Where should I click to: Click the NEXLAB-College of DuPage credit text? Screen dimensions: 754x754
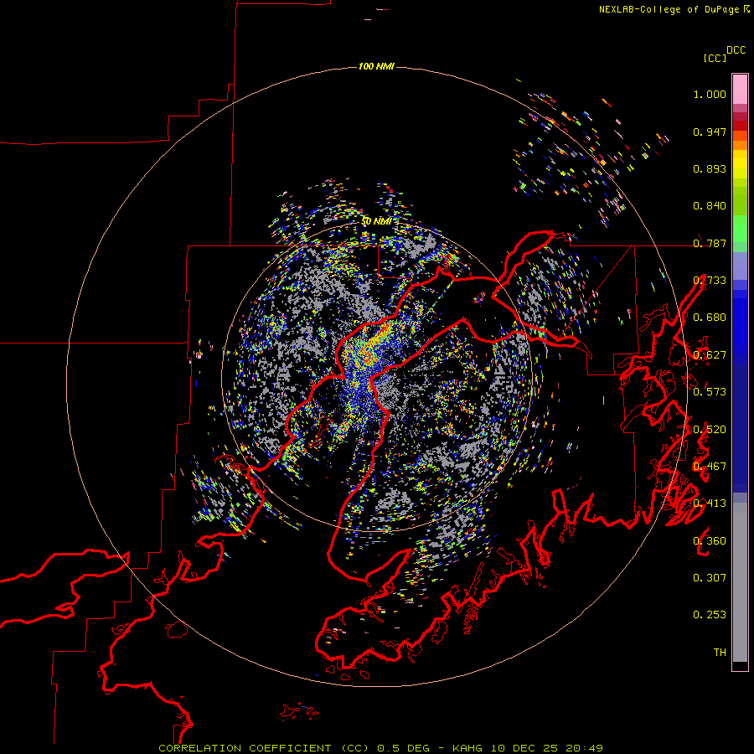669,9
